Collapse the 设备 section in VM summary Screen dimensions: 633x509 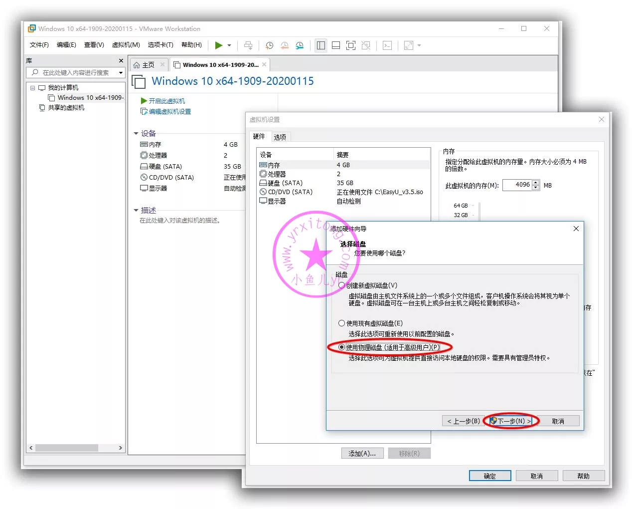click(136, 134)
